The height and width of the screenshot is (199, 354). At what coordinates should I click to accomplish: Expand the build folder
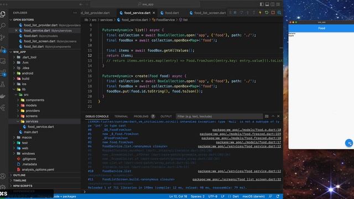25,78
